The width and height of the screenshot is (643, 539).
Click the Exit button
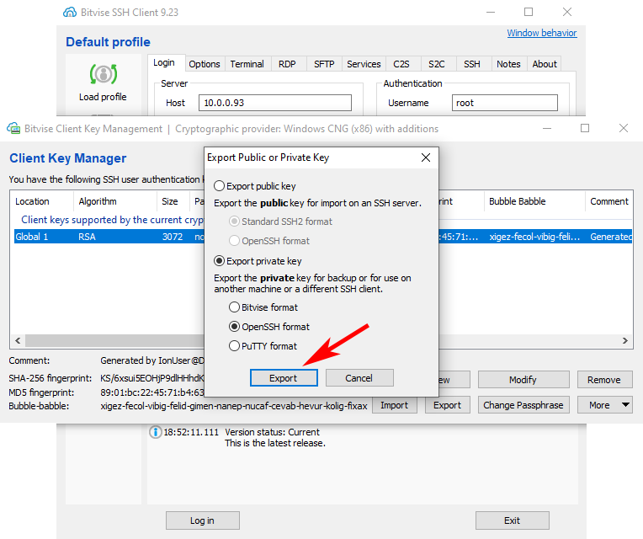pos(513,520)
